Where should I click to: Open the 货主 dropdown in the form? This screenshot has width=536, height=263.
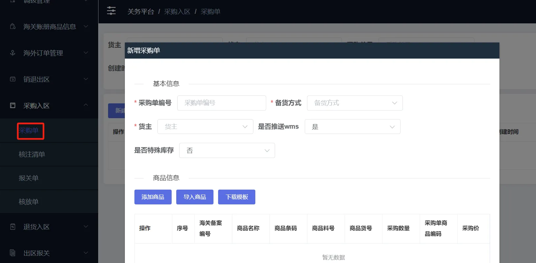(205, 127)
